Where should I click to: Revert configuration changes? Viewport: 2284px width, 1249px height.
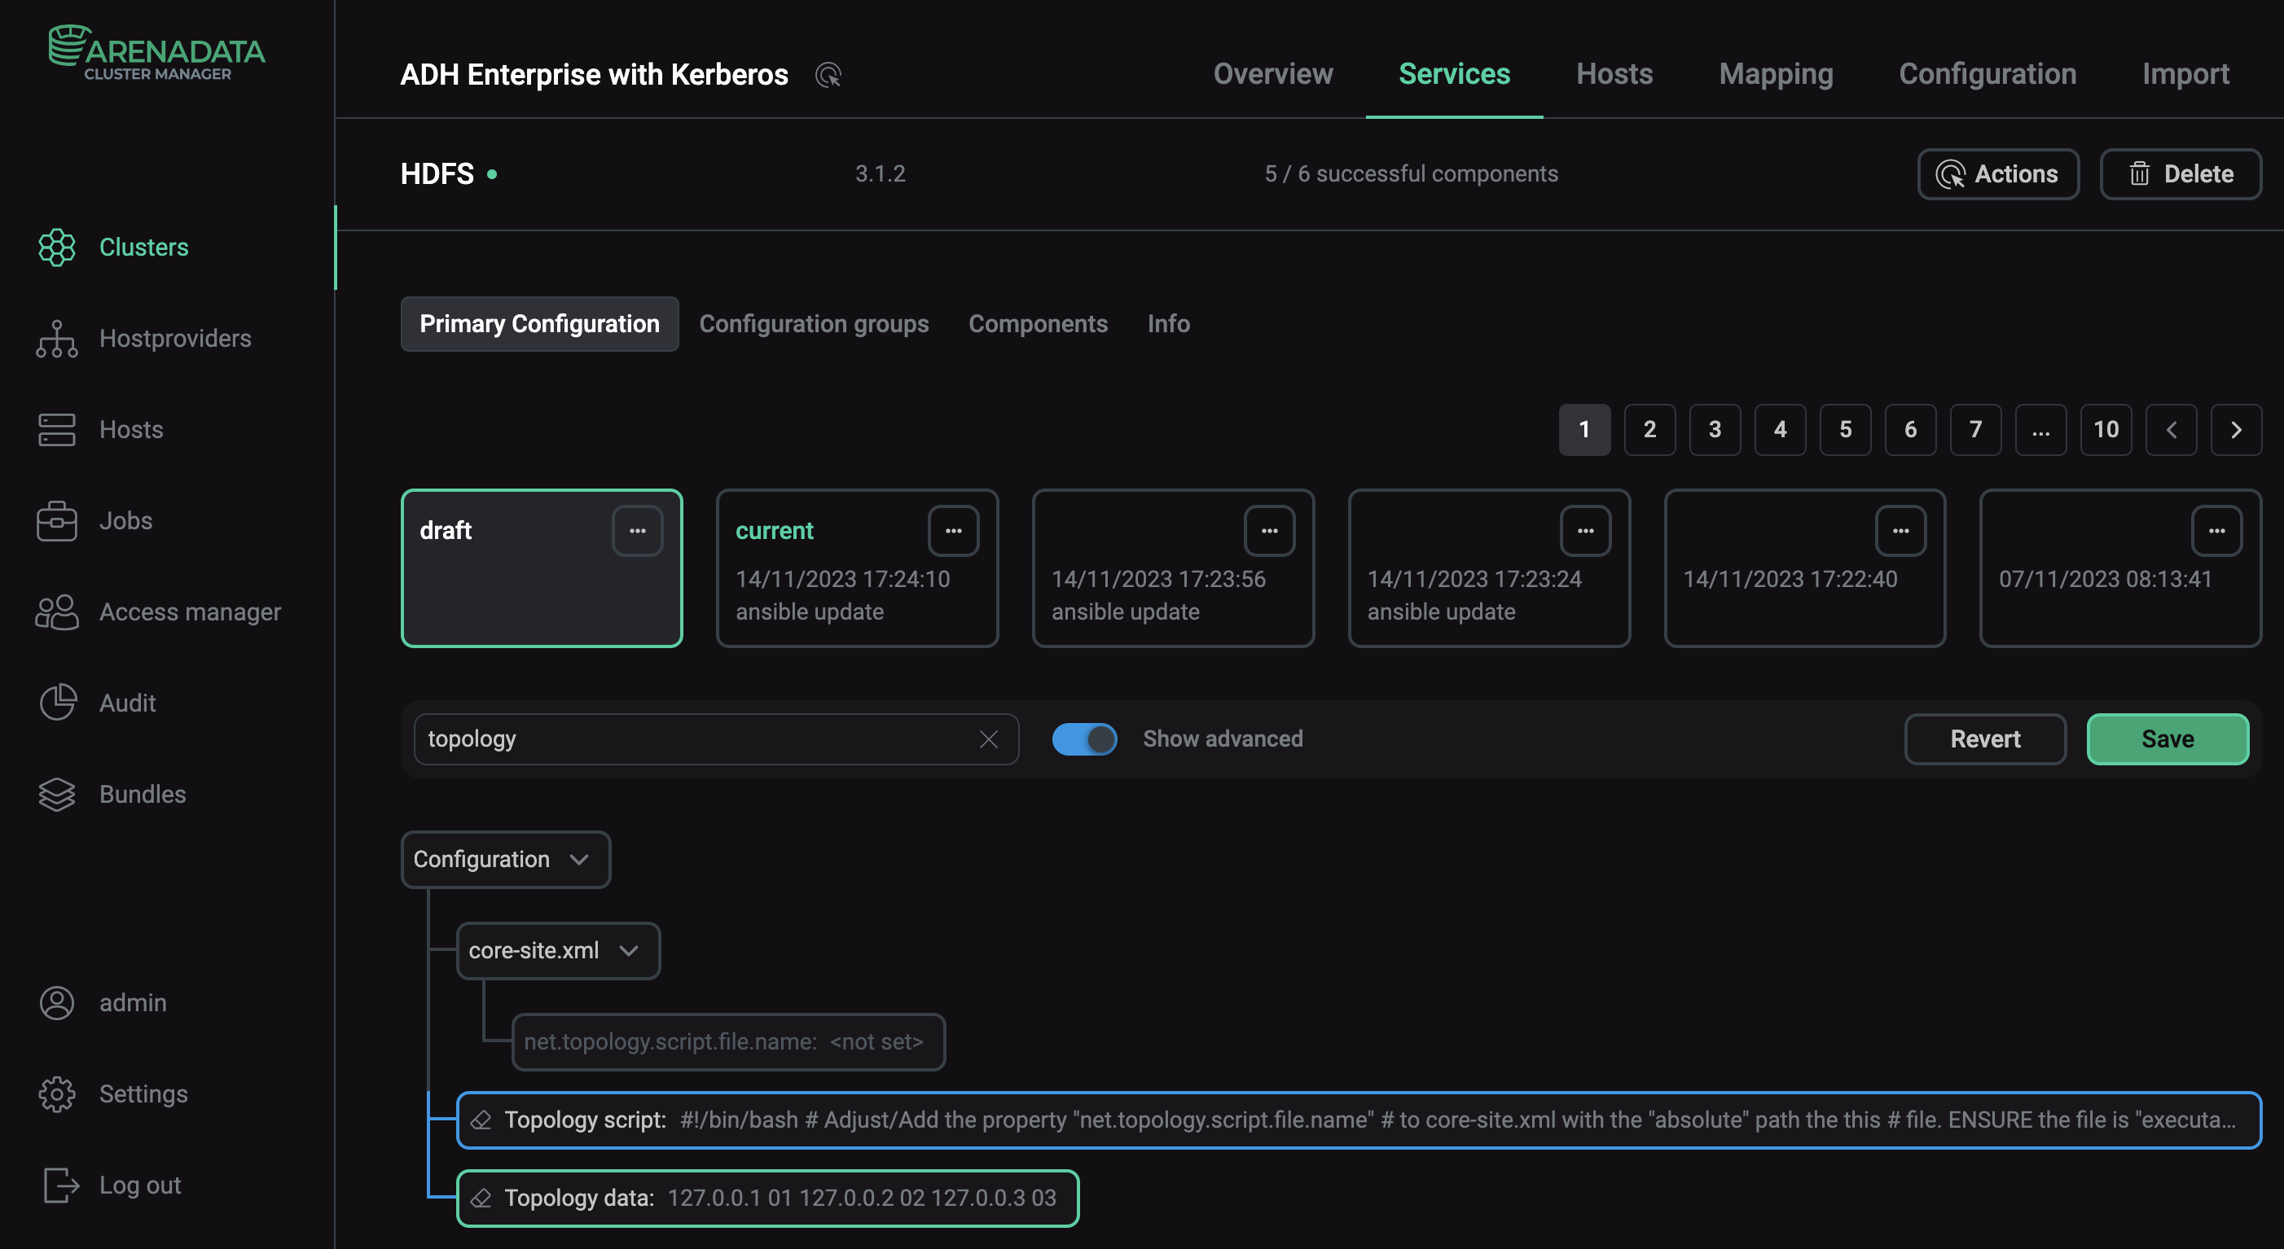[1985, 739]
